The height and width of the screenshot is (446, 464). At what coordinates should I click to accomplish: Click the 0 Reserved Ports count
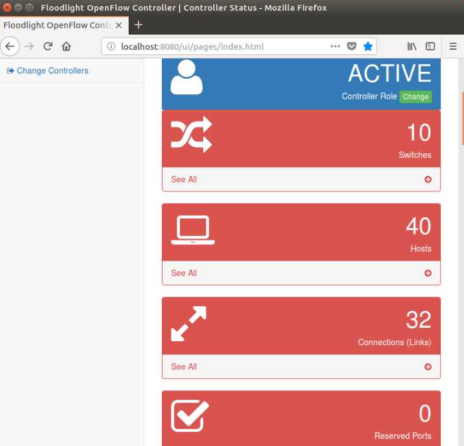pyautogui.click(x=425, y=414)
